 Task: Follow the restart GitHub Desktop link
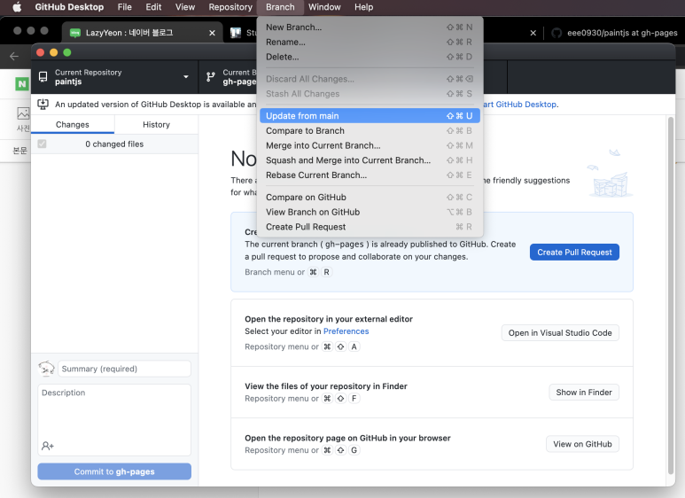point(520,105)
